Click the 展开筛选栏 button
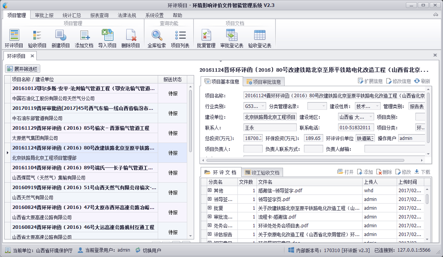 pyautogui.click(x=23, y=69)
